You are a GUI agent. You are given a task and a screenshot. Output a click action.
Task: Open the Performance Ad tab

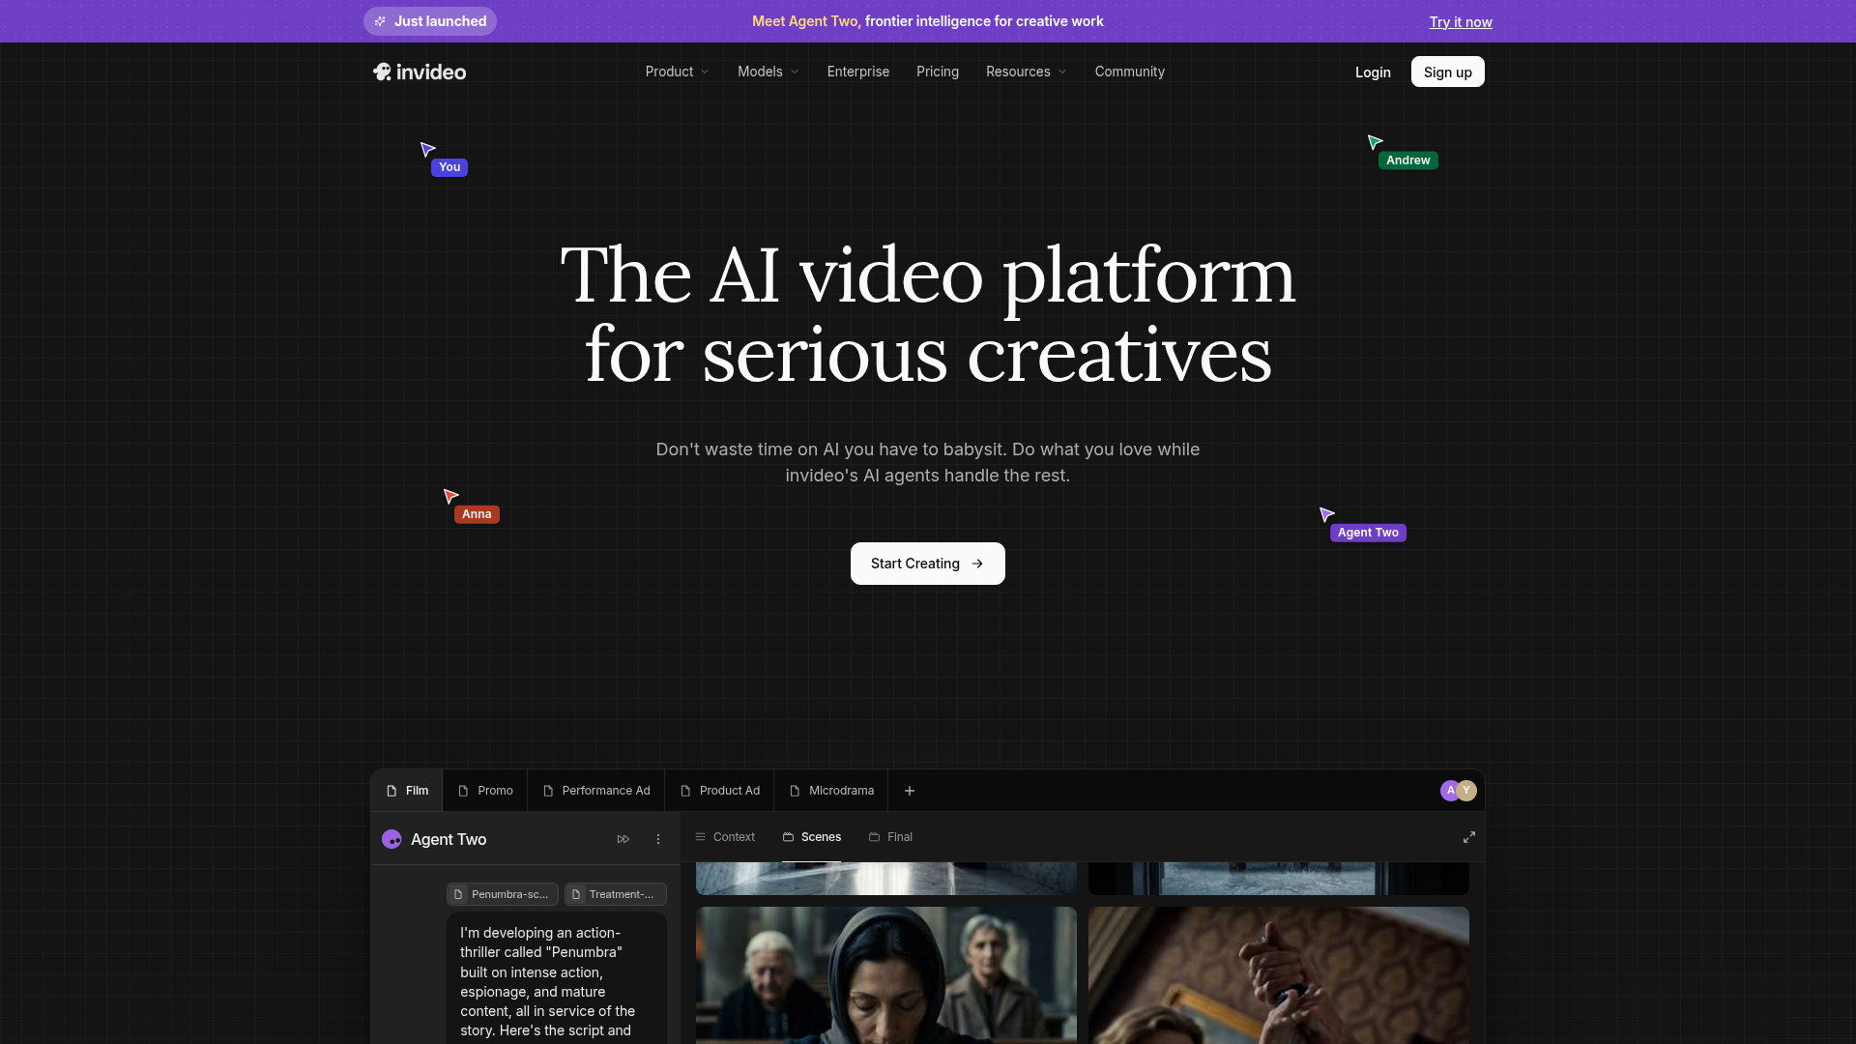click(x=596, y=791)
